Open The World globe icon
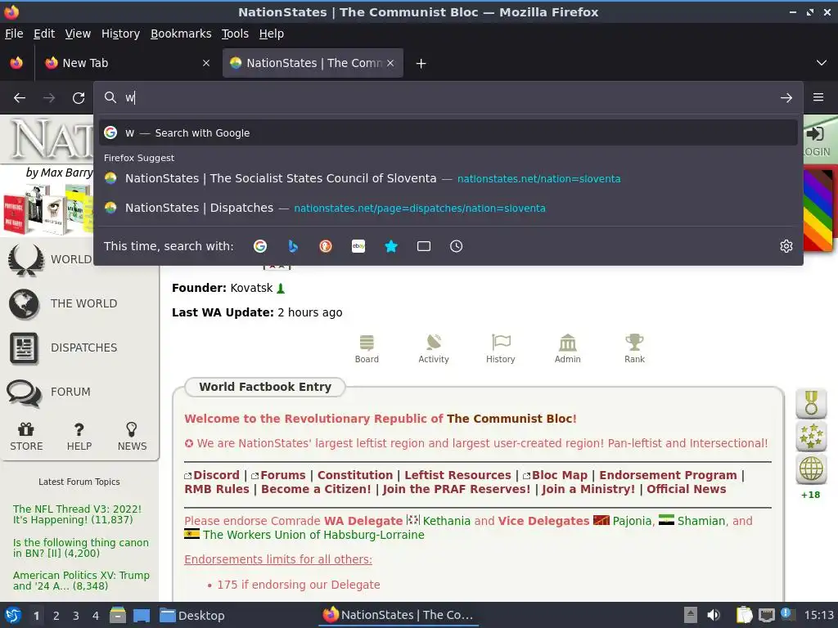 coord(24,304)
